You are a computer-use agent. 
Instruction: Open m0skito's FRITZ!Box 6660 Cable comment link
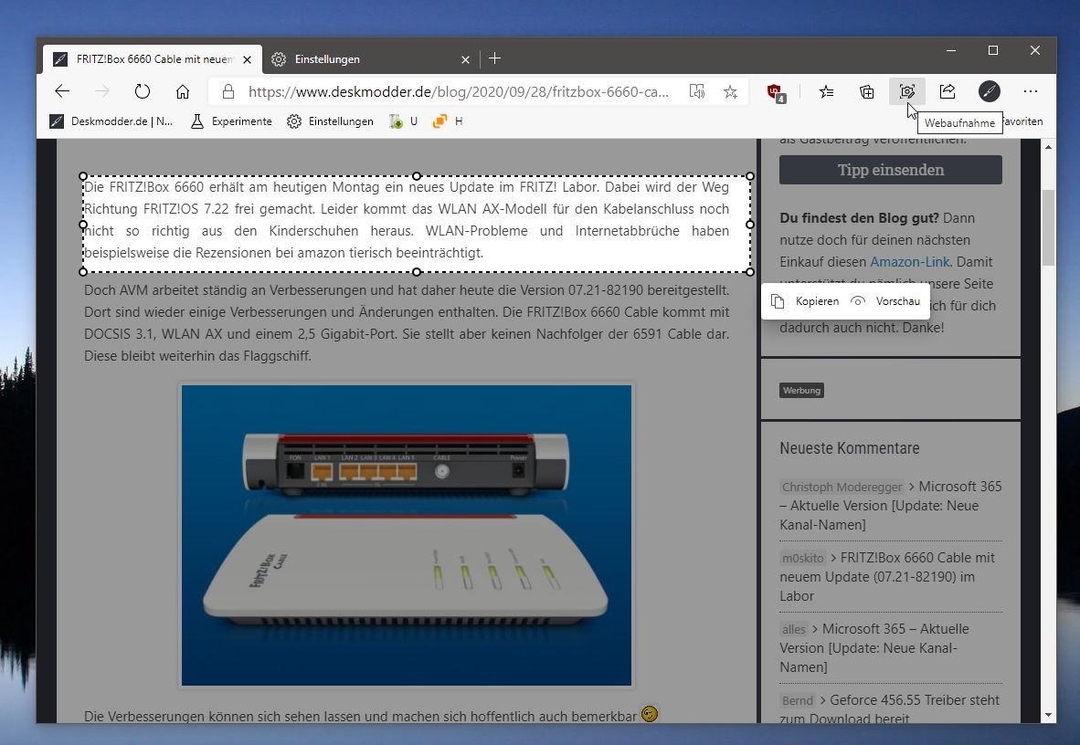(x=887, y=577)
